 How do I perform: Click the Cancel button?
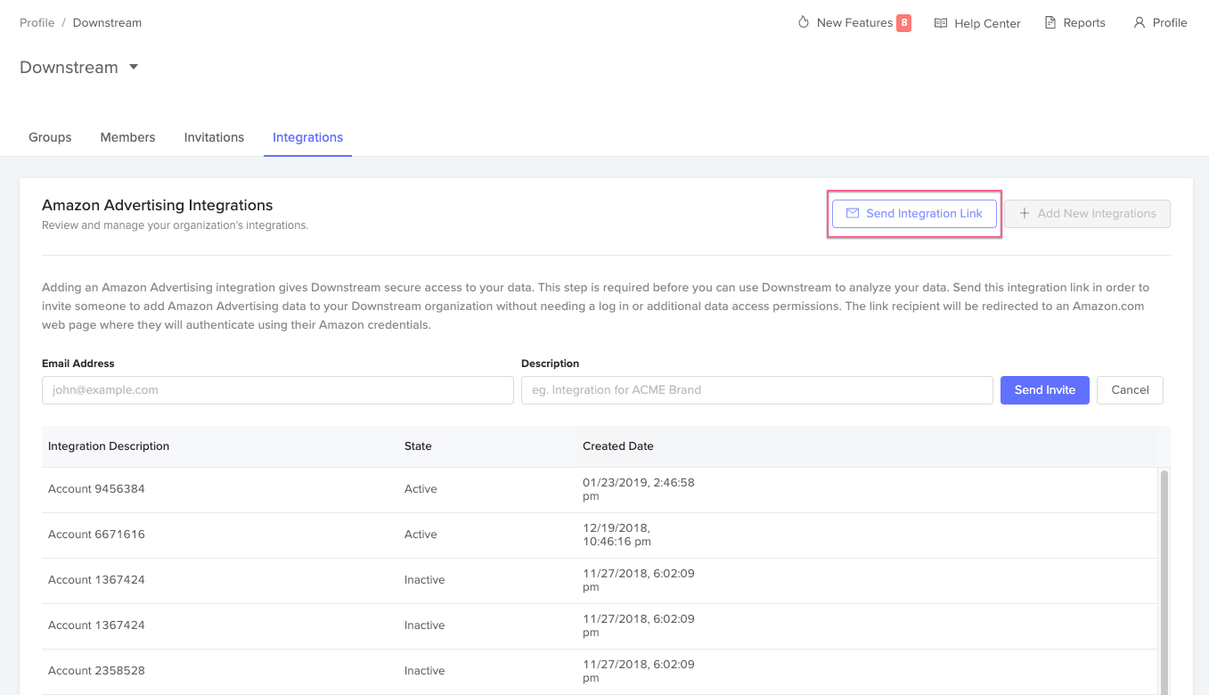1130,389
